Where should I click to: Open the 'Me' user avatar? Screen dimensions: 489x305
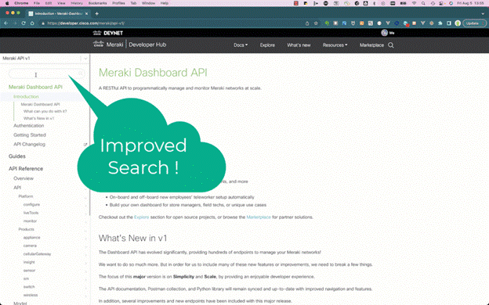[x=385, y=33]
